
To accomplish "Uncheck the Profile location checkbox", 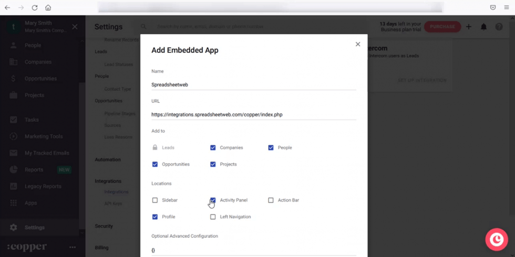I will [x=155, y=217].
